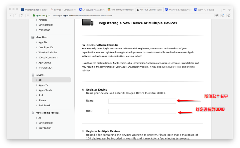240x148 pixels.
Task: Click the Pre-Release Software Reminder heading
Action: 100,45
